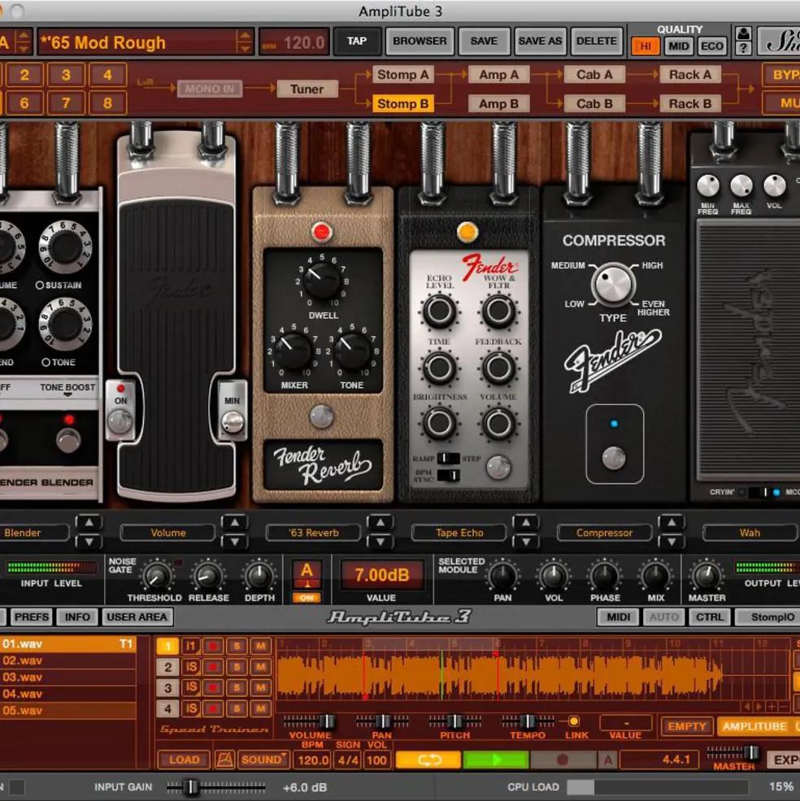This screenshot has width=800, height=801.
Task: Click the volume pedal ON switch
Action: coord(120,421)
